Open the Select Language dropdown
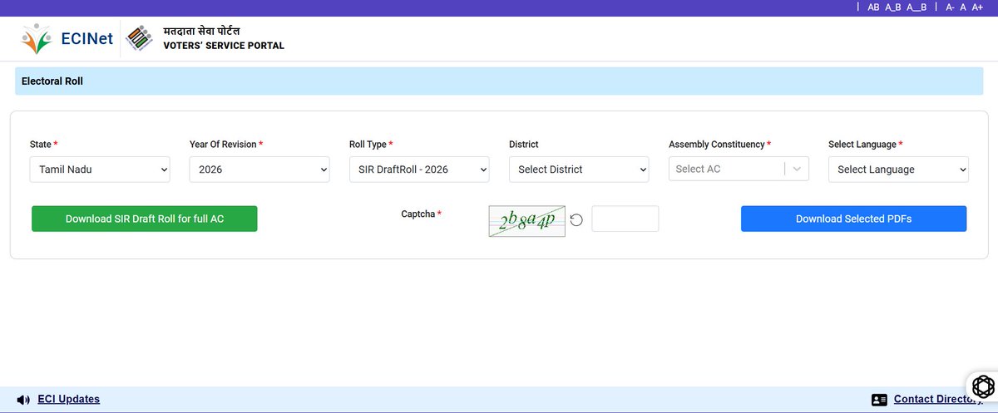This screenshot has width=998, height=413. tap(899, 170)
